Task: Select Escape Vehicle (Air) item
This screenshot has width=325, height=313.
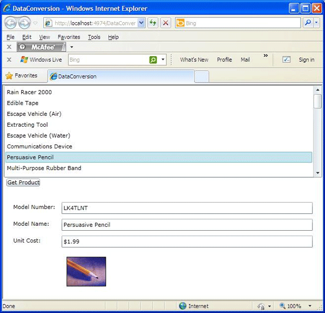Action: click(159, 114)
